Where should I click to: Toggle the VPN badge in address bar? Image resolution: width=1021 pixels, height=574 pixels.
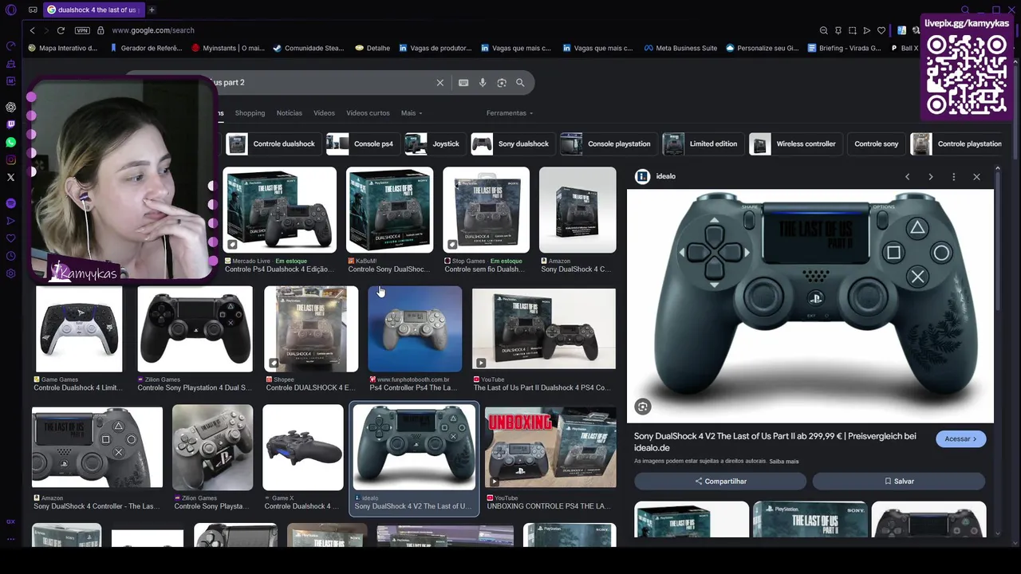point(82,30)
